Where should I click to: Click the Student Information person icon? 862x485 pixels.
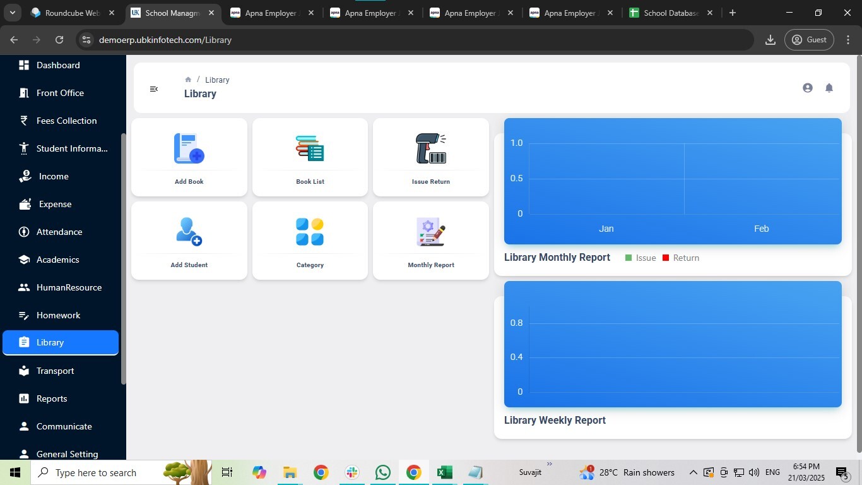[24, 148]
